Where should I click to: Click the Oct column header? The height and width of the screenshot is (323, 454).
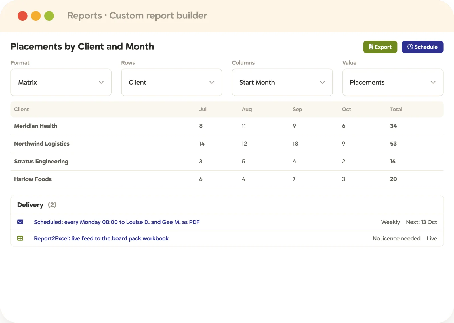[x=346, y=109]
